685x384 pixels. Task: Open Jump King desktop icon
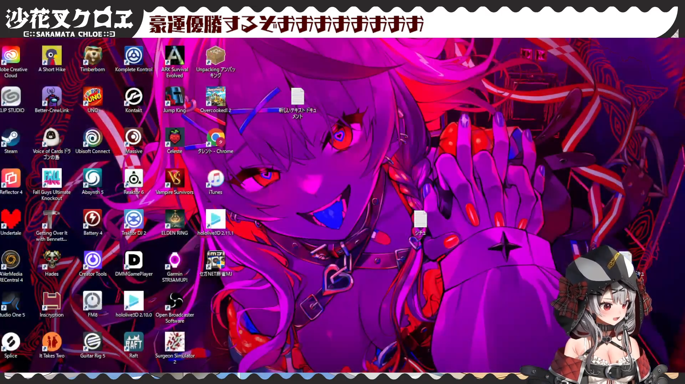coord(175,97)
